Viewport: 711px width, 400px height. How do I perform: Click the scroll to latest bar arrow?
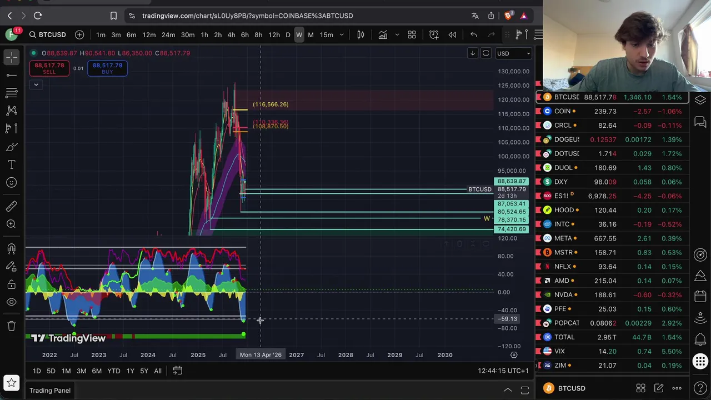(472, 53)
